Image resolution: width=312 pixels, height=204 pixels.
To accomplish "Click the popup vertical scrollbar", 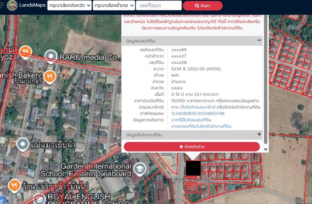I will [x=265, y=80].
